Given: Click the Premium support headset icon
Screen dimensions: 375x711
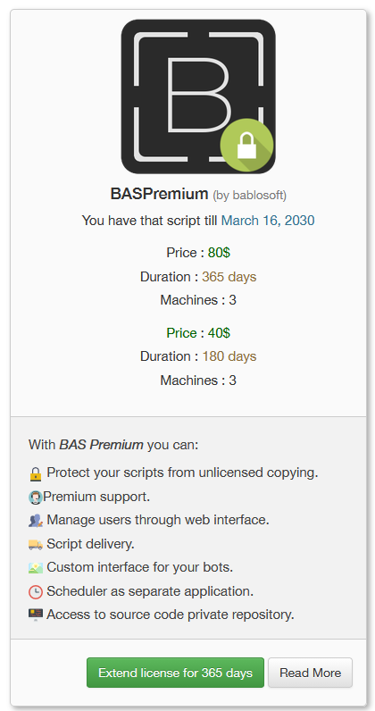Looking at the screenshot, I should pyautogui.click(x=36, y=498).
